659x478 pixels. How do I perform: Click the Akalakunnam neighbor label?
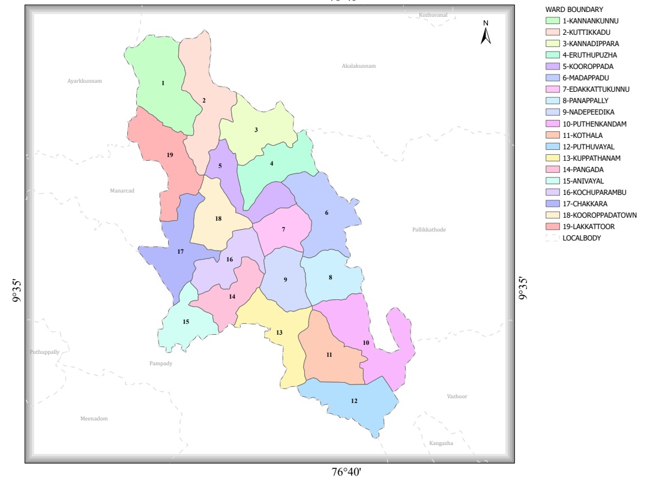click(x=358, y=66)
